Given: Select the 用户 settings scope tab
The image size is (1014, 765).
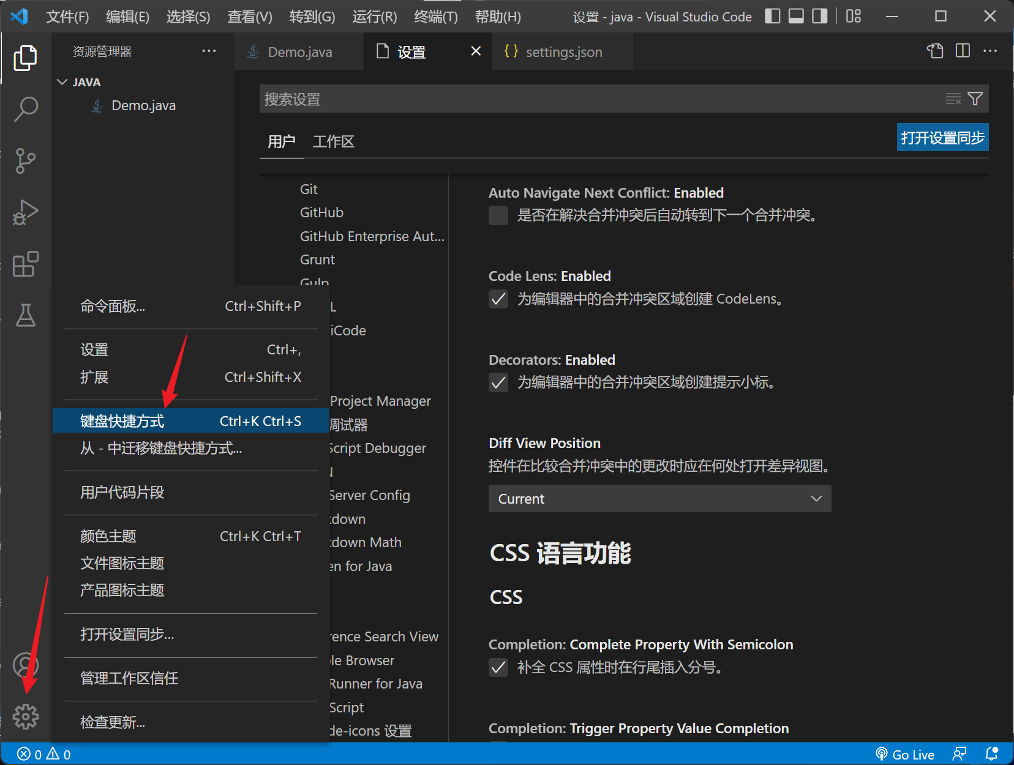Looking at the screenshot, I should click(x=282, y=141).
